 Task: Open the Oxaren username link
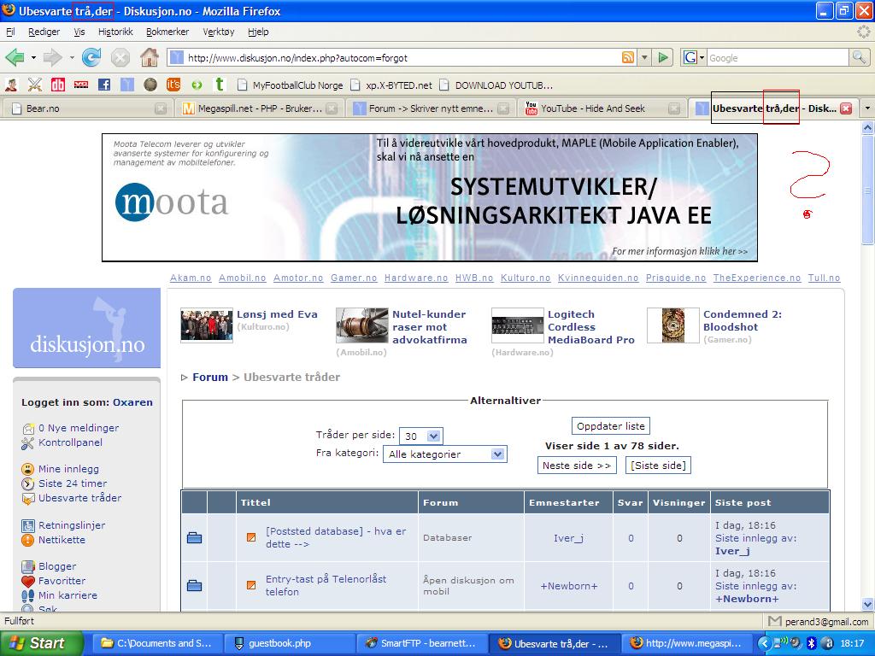132,402
